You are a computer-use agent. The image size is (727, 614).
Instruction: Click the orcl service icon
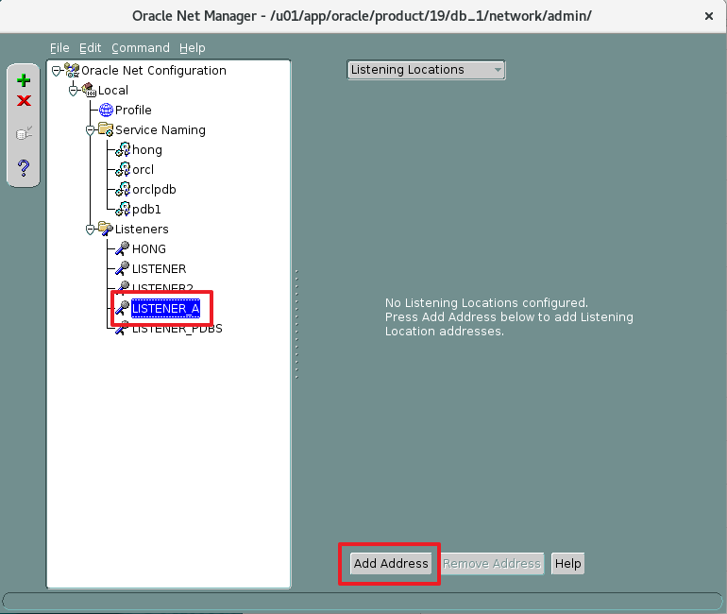point(123,170)
